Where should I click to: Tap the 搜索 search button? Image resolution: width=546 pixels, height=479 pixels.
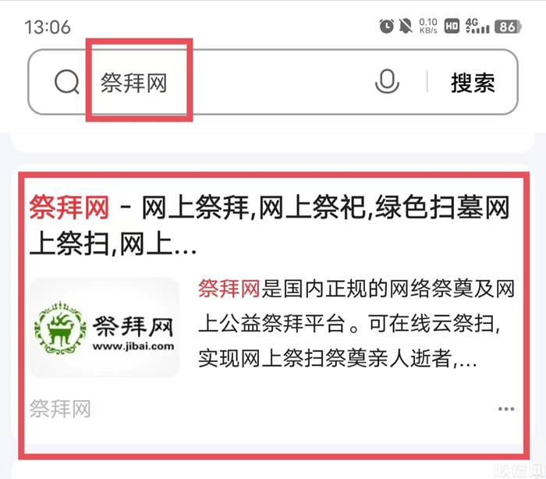click(x=473, y=83)
